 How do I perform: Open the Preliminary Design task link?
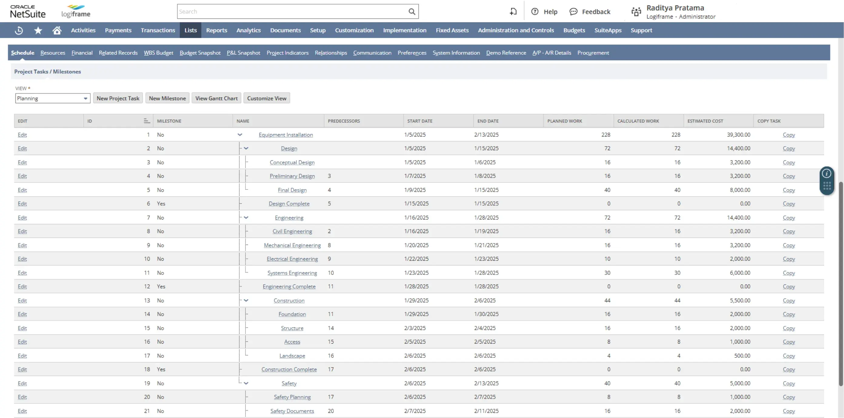(x=292, y=176)
